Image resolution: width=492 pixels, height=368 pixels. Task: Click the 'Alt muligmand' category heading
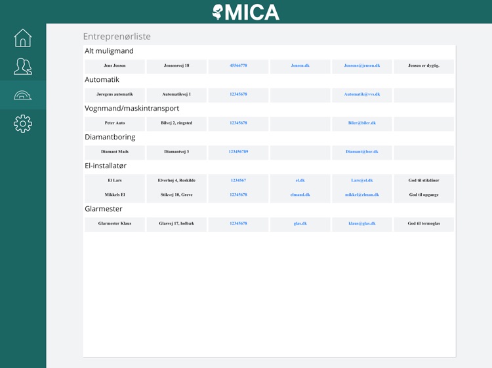109,51
